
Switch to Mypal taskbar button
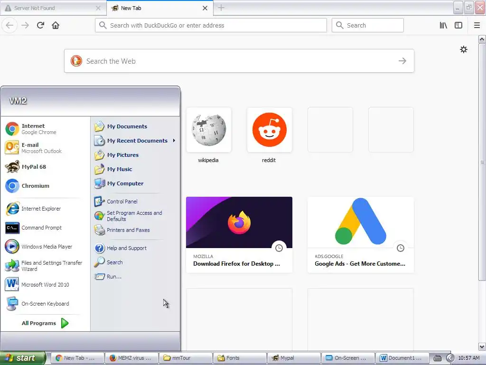point(294,358)
